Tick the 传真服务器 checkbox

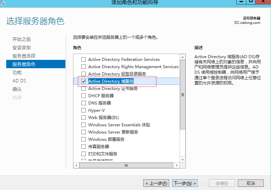83,146
